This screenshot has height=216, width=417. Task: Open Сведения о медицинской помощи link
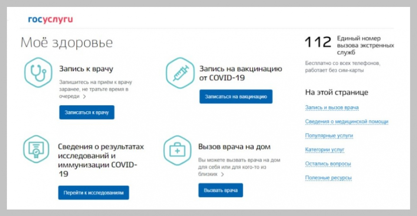click(346, 122)
